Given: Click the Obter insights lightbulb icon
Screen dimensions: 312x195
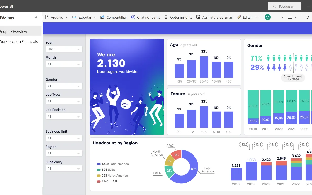Looking at the screenshot, I should click(166, 17).
